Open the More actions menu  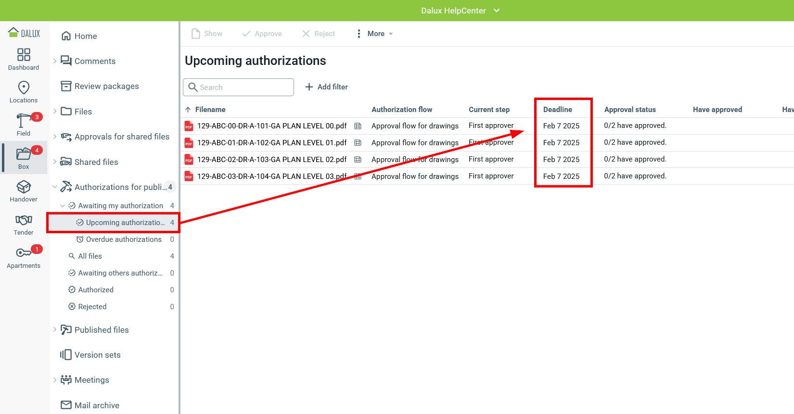coord(375,34)
